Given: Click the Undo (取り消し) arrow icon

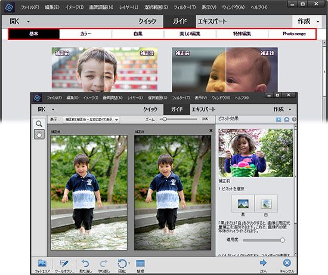Looking at the screenshot, I should click(x=85, y=264).
